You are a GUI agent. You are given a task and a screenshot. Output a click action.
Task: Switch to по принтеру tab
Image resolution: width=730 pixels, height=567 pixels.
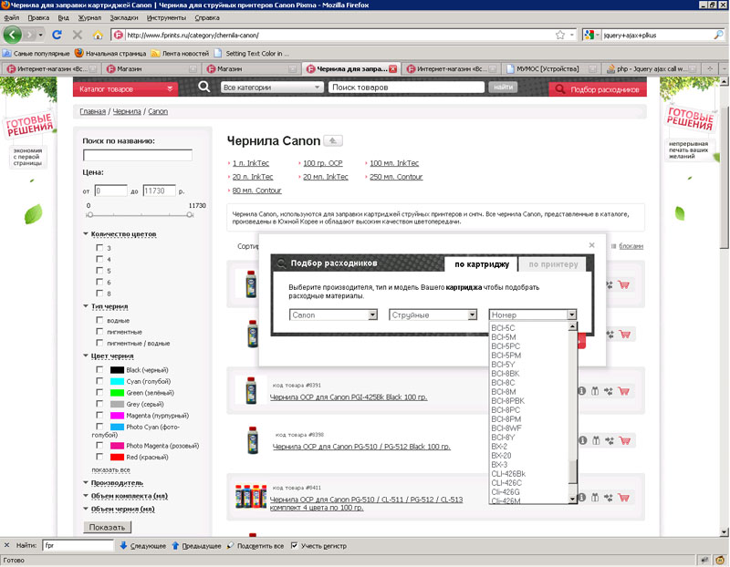[554, 264]
